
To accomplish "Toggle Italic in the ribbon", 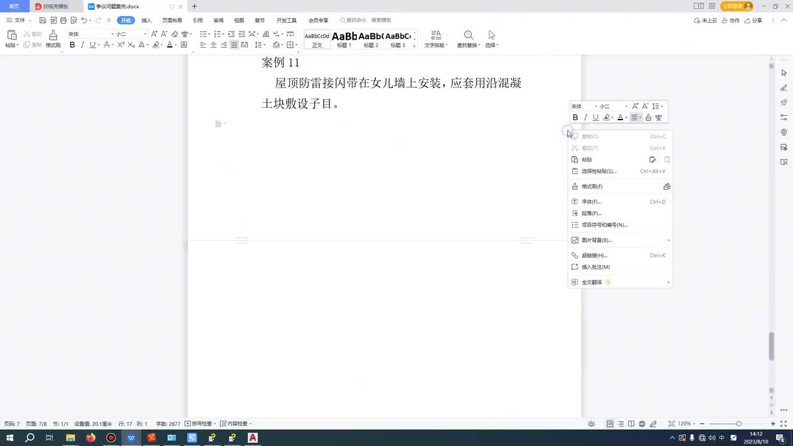I will (82, 45).
